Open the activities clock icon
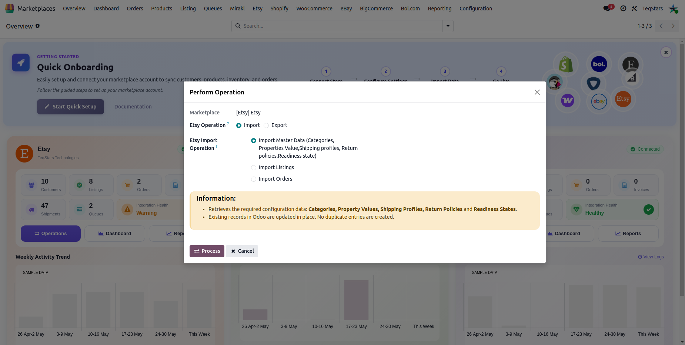This screenshot has width=685, height=345. tap(624, 8)
